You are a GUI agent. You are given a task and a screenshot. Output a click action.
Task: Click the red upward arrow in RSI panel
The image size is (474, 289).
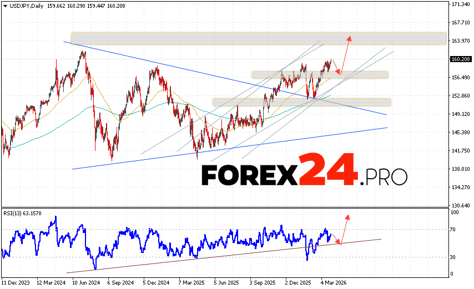pos(345,229)
